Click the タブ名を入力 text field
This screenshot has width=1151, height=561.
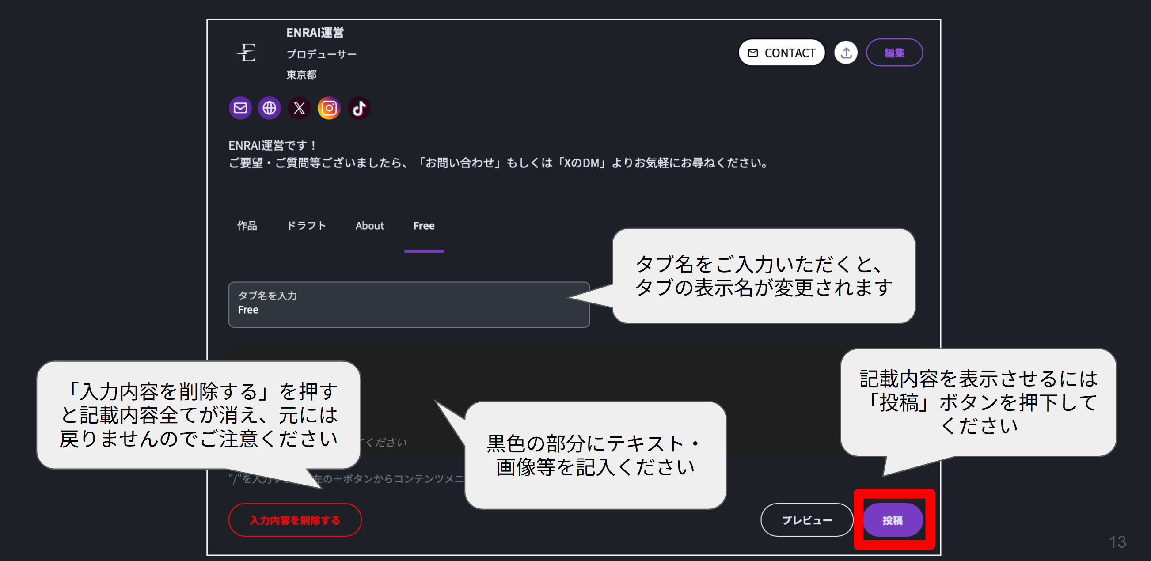click(x=409, y=304)
